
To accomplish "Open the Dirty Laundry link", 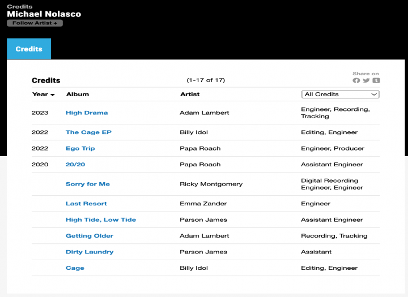I will tap(90, 252).
